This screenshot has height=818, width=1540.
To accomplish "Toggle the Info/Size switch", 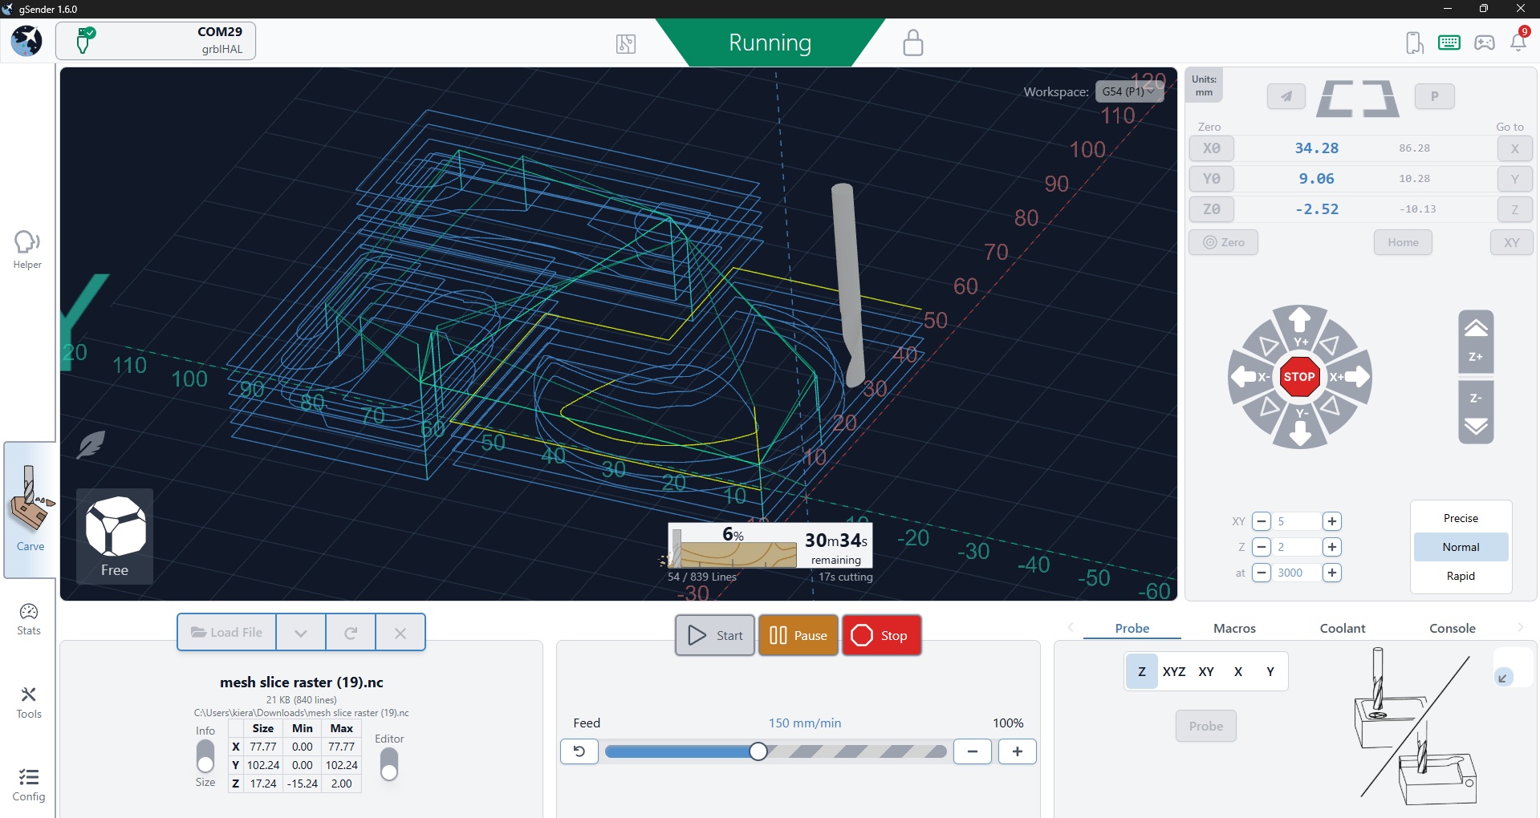I will click(205, 756).
